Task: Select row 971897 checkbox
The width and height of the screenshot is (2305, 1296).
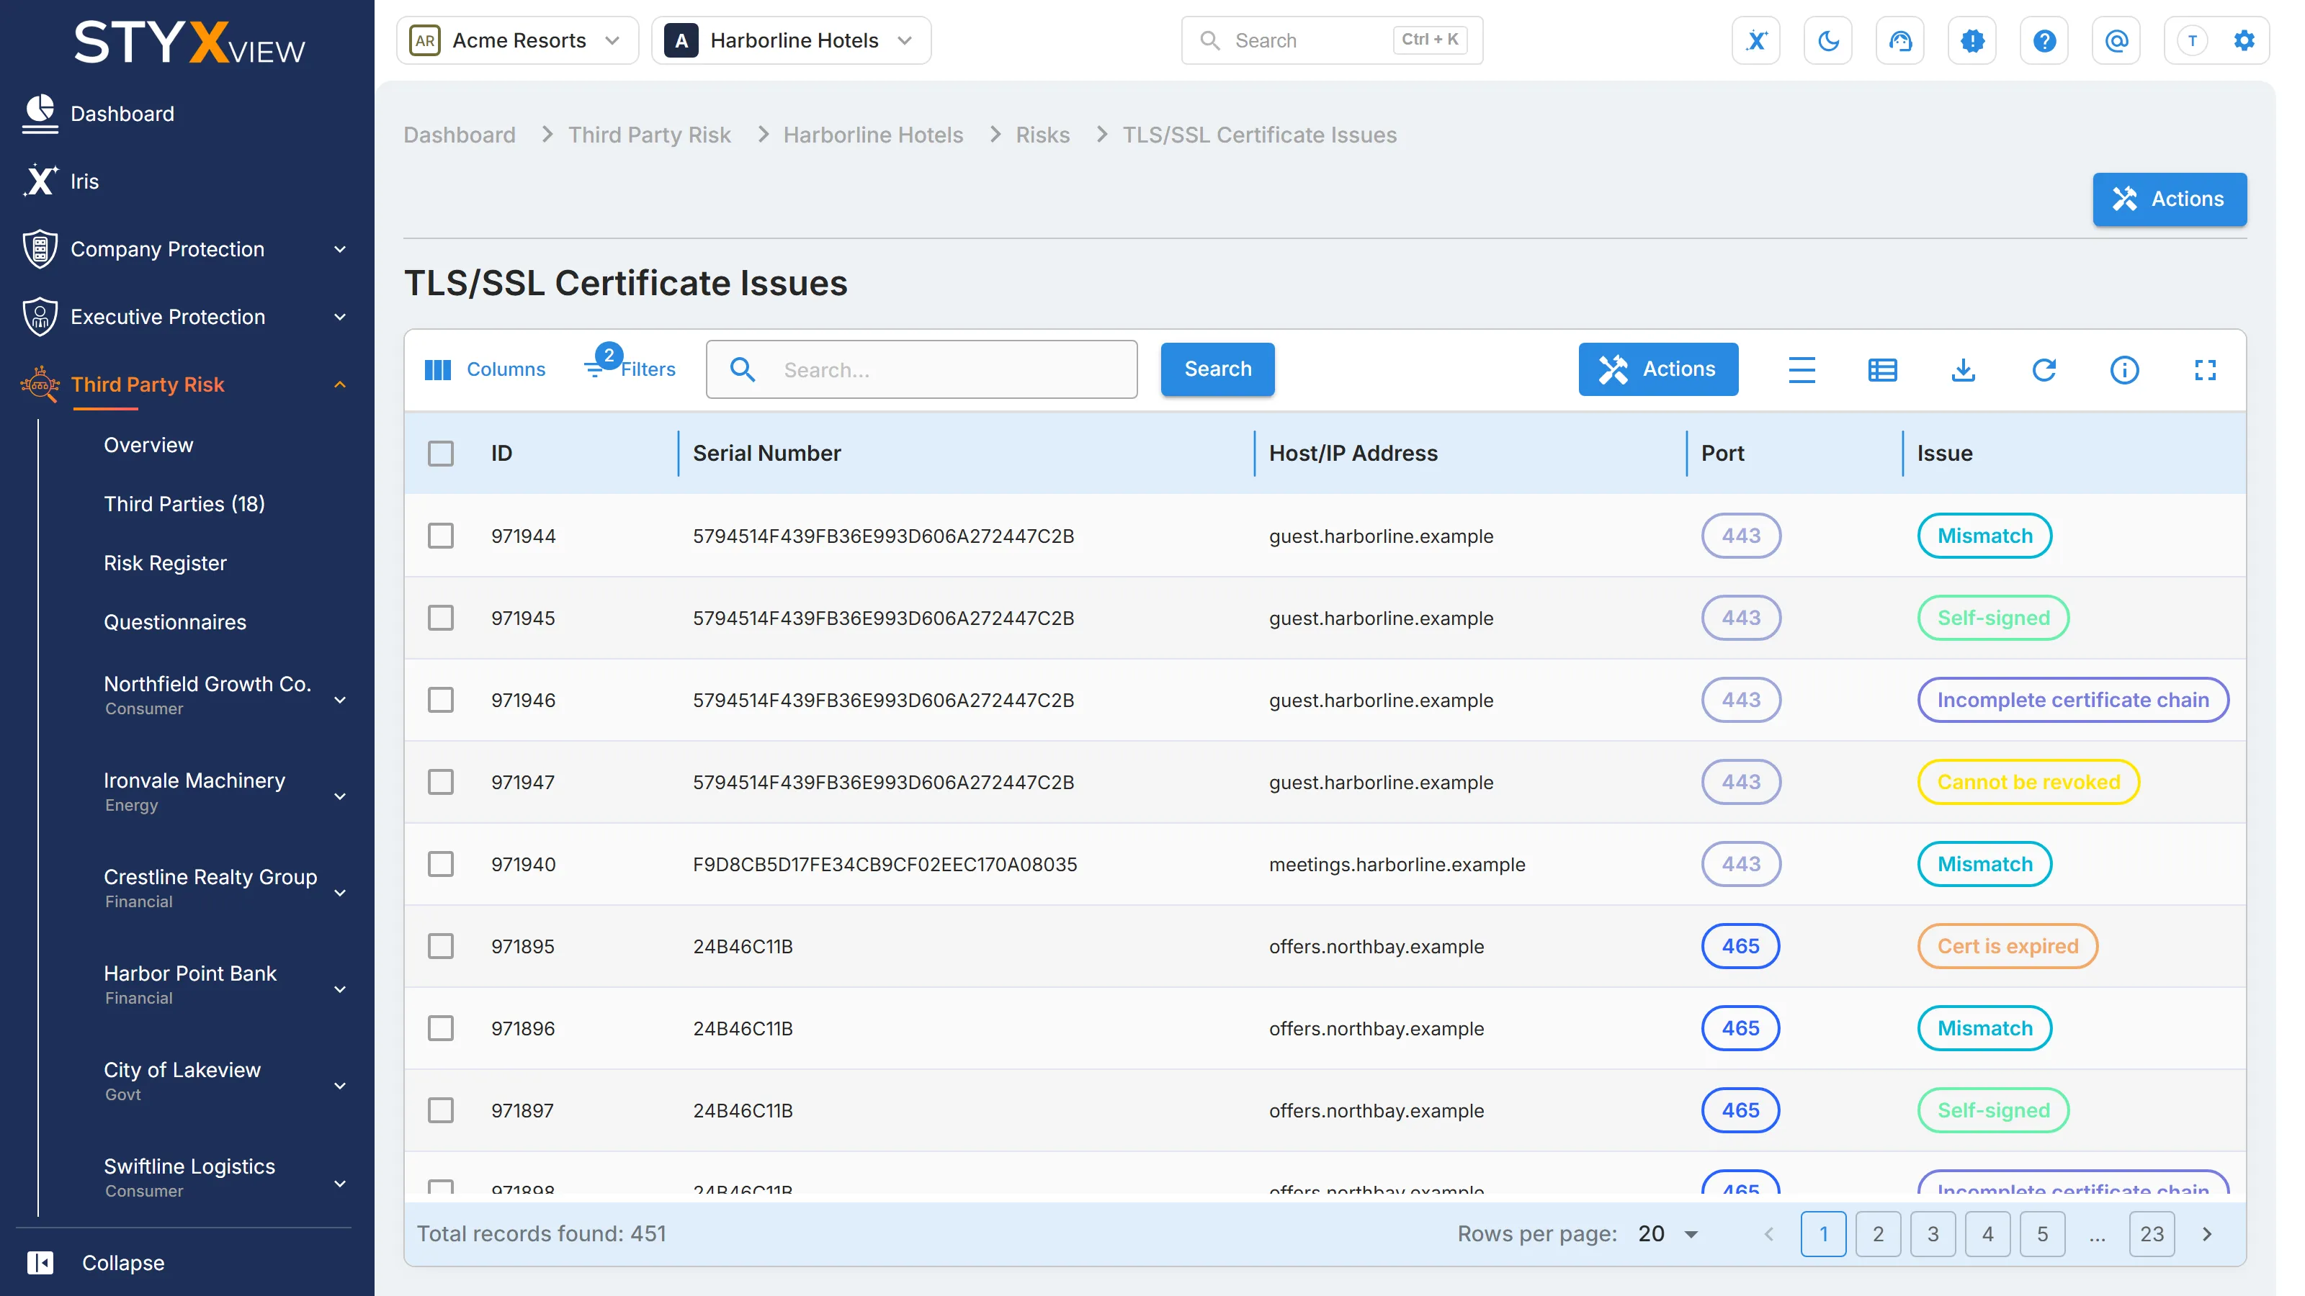Action: coord(440,1110)
